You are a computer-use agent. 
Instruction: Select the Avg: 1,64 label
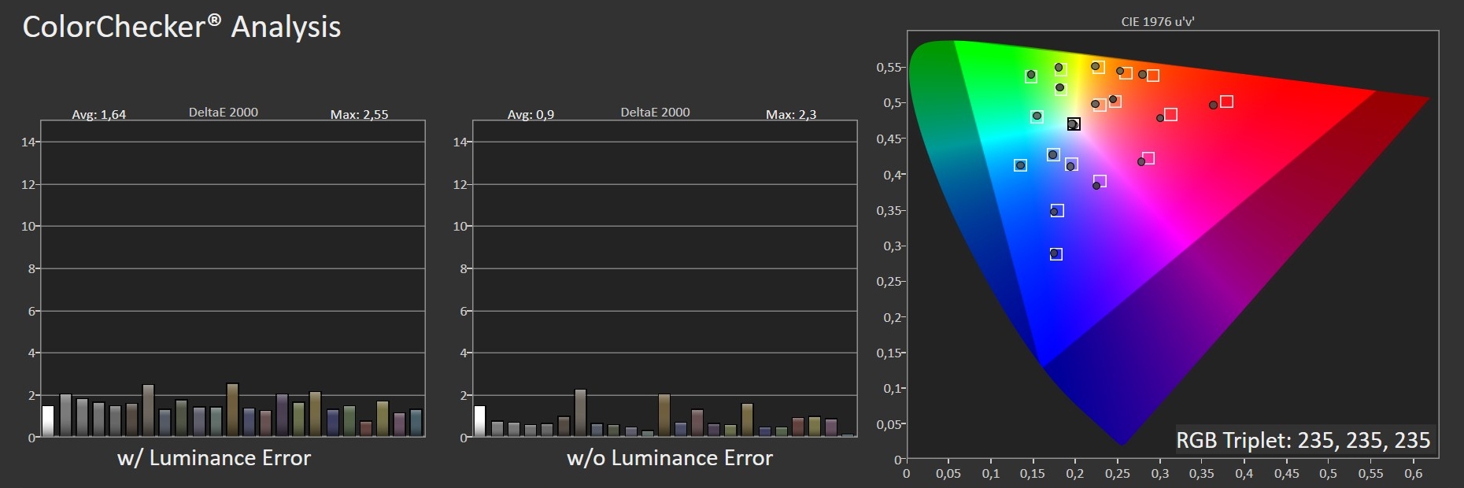click(x=98, y=114)
